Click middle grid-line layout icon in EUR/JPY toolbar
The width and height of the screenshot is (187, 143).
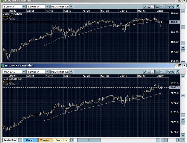tap(161, 7)
